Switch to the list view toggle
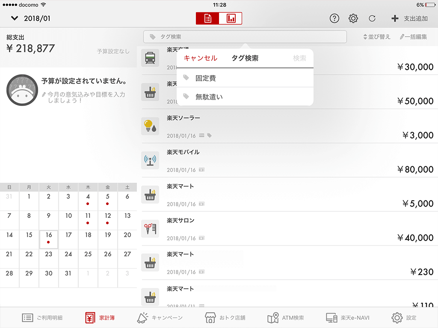Viewport: 438px width, 328px height. pyautogui.click(x=207, y=18)
